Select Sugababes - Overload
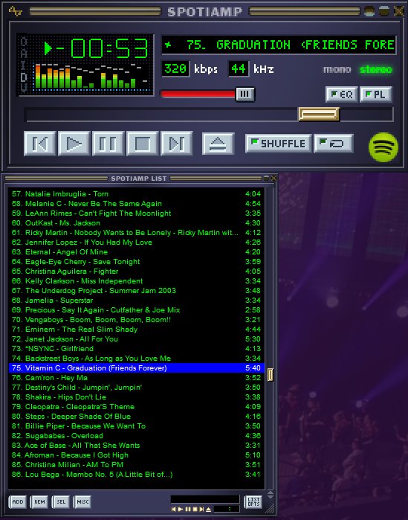Image resolution: width=408 pixels, height=520 pixels. pyautogui.click(x=137, y=436)
